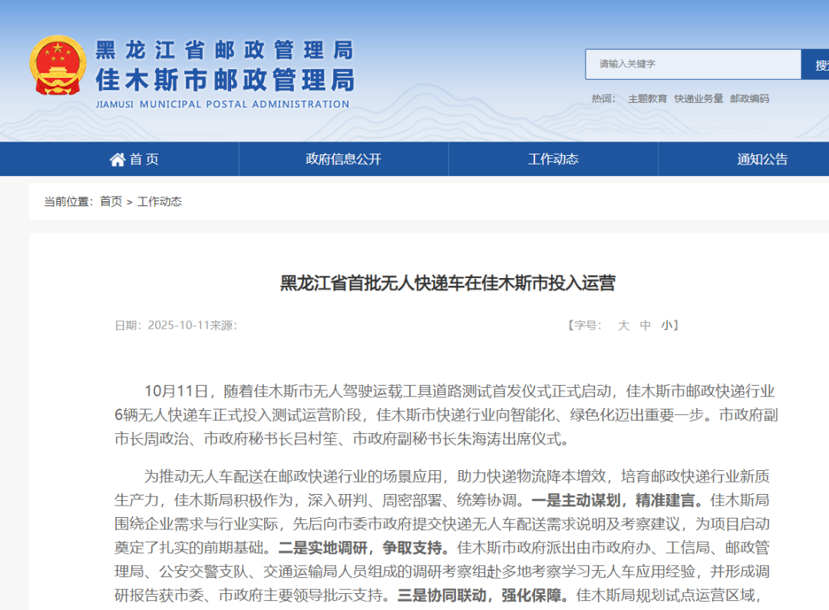Viewport: 829px width, 610px height.
Task: Open the 政府信息公开 navigation menu
Action: pyautogui.click(x=343, y=159)
